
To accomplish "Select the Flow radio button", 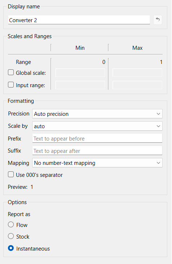I will [11, 225].
